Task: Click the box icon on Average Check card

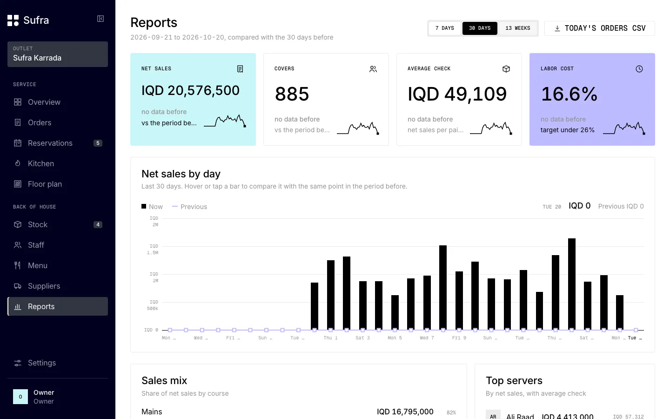Action: [x=506, y=69]
